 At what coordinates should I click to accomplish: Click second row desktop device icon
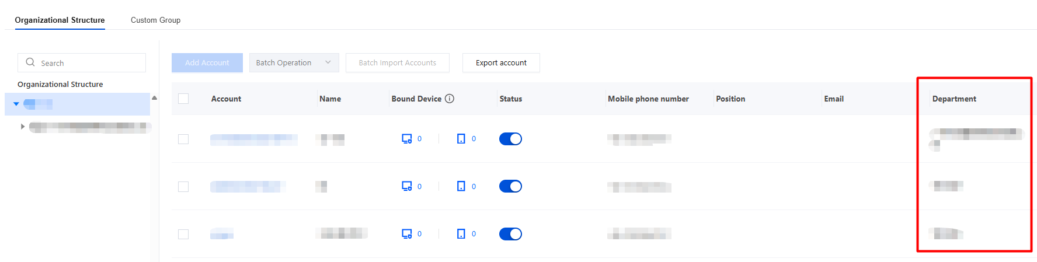pos(407,186)
